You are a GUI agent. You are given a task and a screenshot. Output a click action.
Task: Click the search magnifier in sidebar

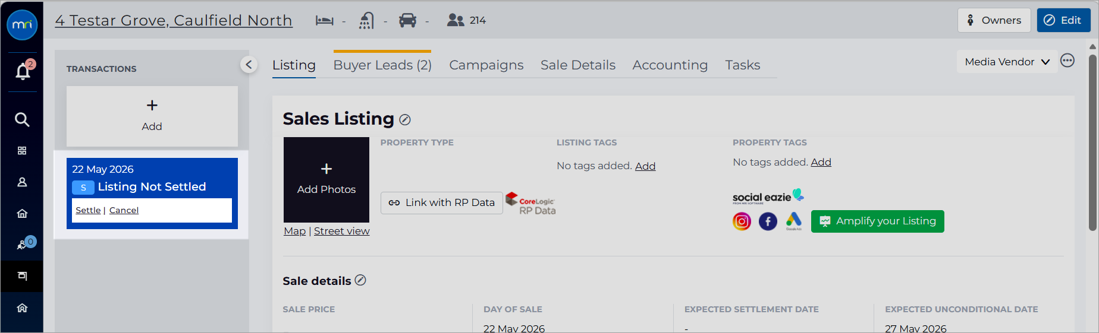22,119
